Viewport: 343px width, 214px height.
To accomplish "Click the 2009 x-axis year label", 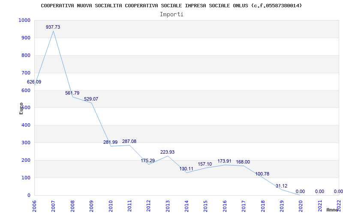I will click(91, 206).
